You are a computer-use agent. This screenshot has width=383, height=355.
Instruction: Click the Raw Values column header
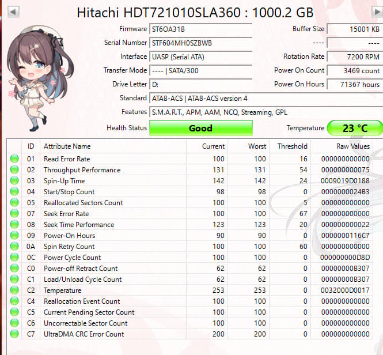[342, 146]
